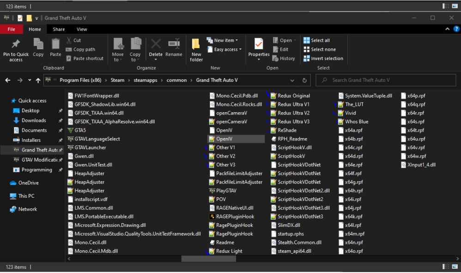Image resolution: width=461 pixels, height=273 pixels.
Task: Click the Pin to Quick access icon
Action: click(x=16, y=45)
